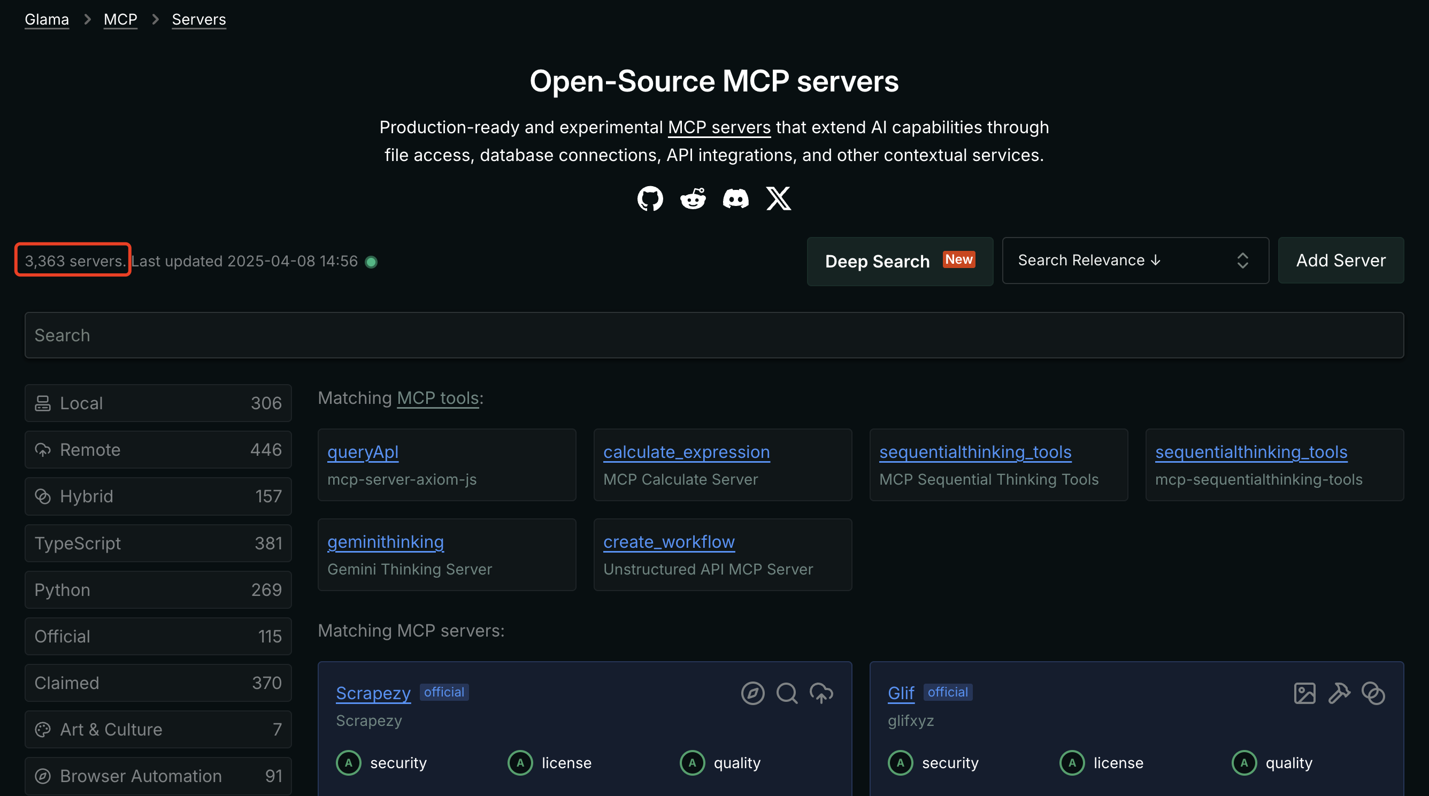Viewport: 1429px width, 796px height.
Task: Open the queryApl tool link
Action: 363,452
